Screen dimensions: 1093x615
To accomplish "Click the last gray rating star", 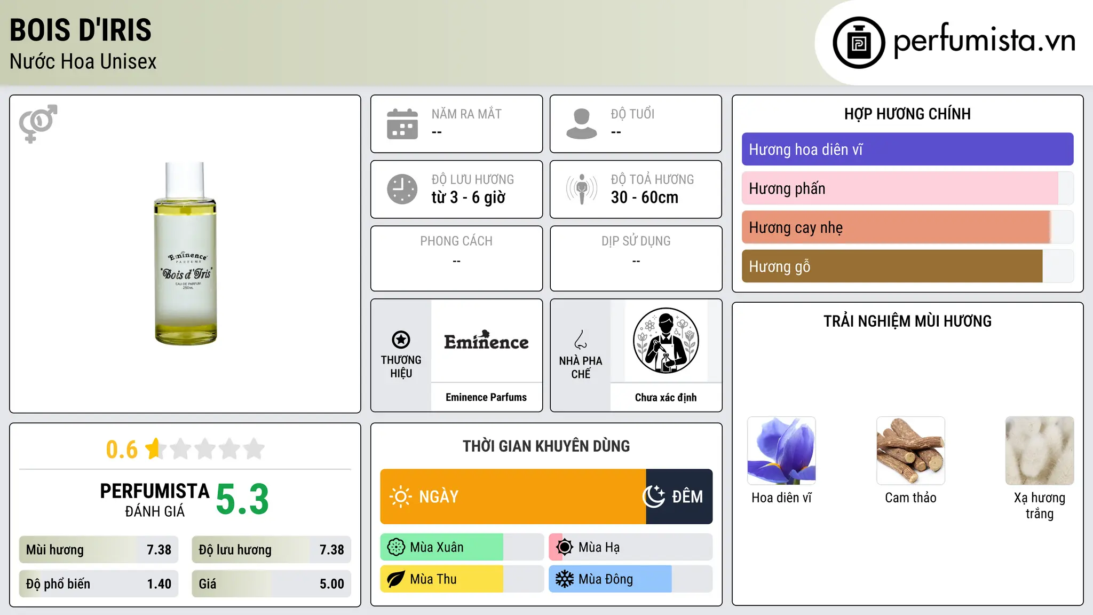I will click(255, 449).
